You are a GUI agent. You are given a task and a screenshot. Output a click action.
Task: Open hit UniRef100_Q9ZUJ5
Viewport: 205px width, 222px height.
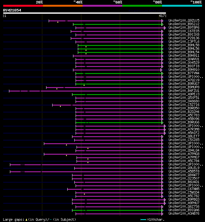(x=184, y=20)
